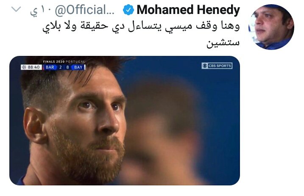
Task: Click the Champions League ball icon
Action: pyautogui.click(x=24, y=67)
